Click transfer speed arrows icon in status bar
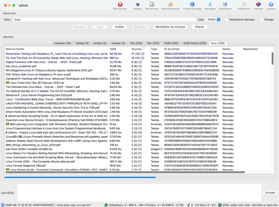 (x=188, y=205)
